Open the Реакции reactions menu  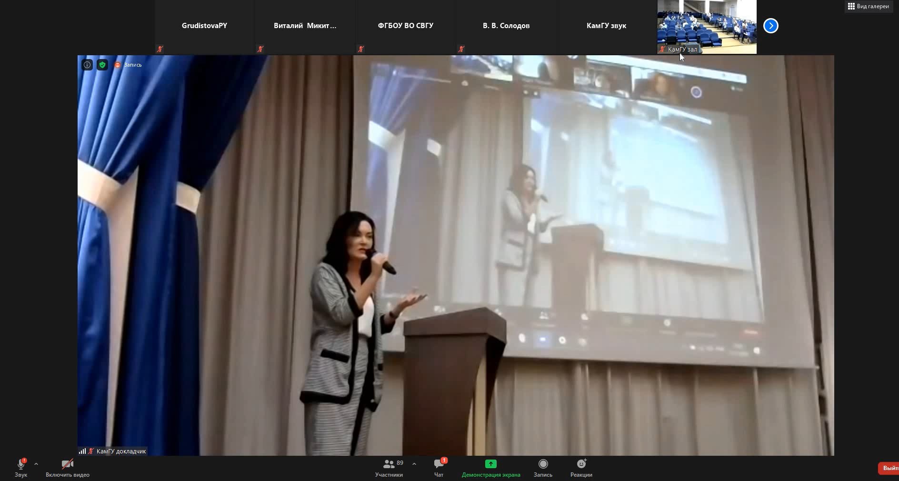click(581, 468)
